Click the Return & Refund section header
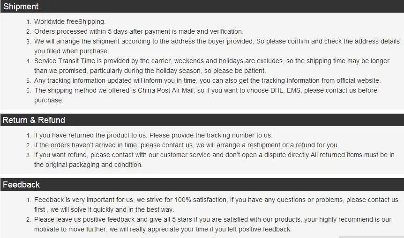 [x=34, y=120]
